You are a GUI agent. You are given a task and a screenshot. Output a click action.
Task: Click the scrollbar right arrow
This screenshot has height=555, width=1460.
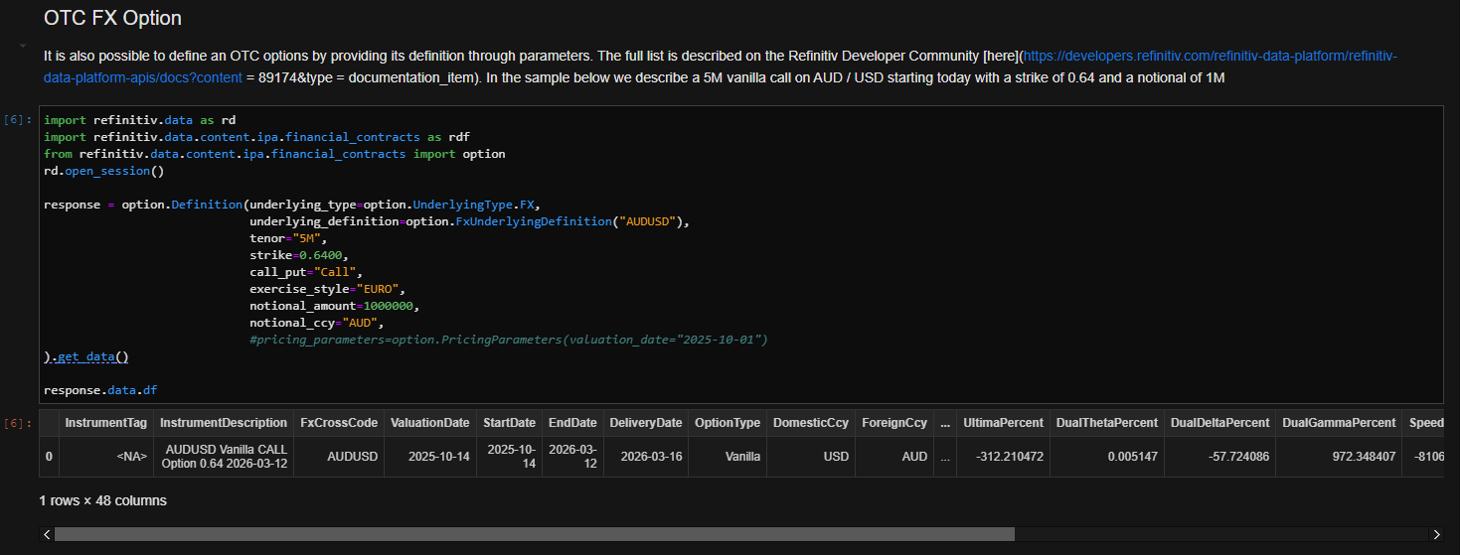tap(1437, 534)
